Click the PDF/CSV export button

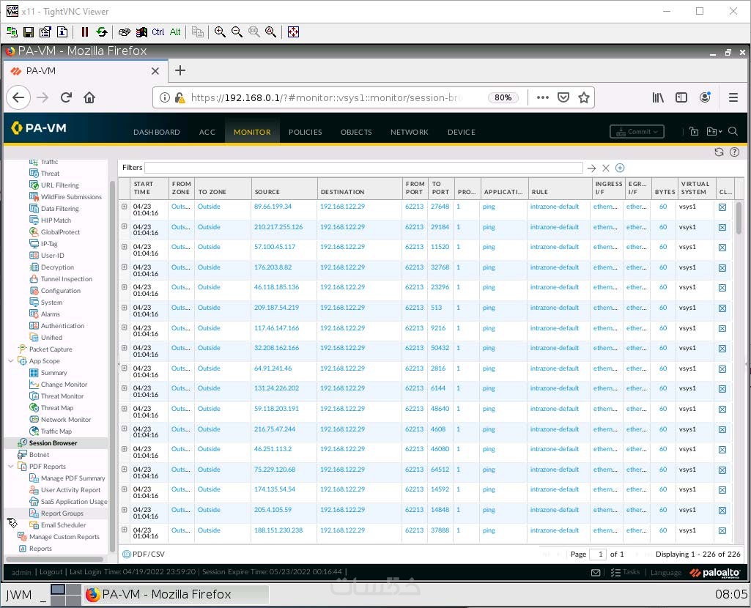(x=144, y=554)
